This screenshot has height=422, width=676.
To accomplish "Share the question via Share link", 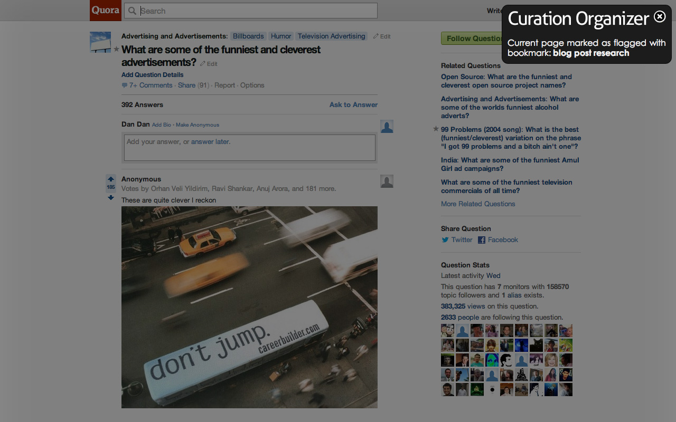I will (186, 85).
